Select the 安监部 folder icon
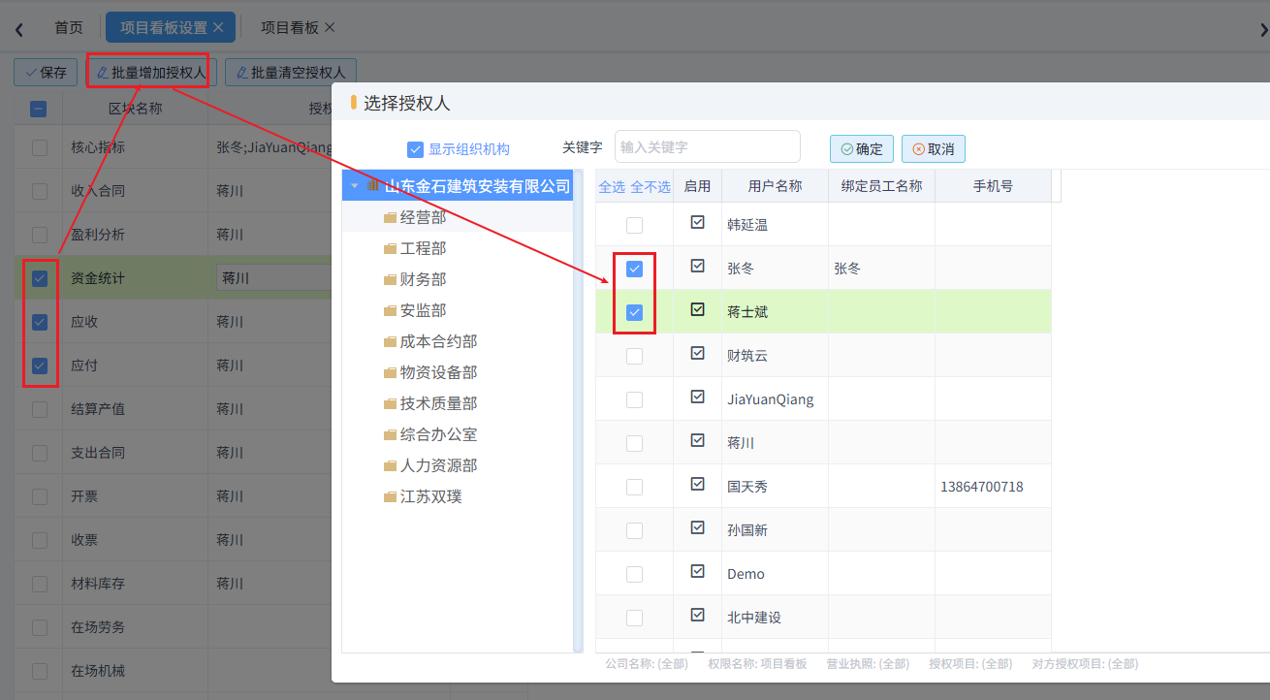Screen dimensions: 1270x700 click(391, 311)
